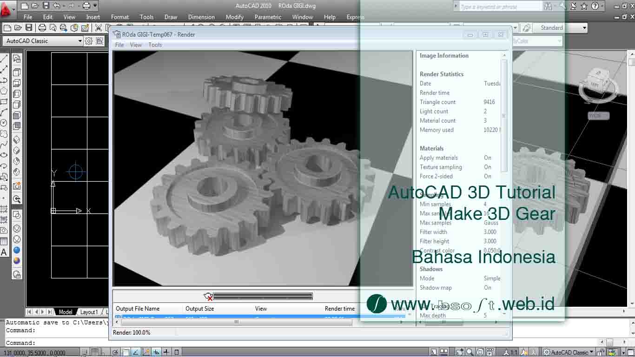Toggle Quick Properties in the status bar

coord(177,352)
